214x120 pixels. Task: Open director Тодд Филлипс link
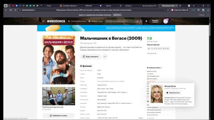(x=102, y=85)
